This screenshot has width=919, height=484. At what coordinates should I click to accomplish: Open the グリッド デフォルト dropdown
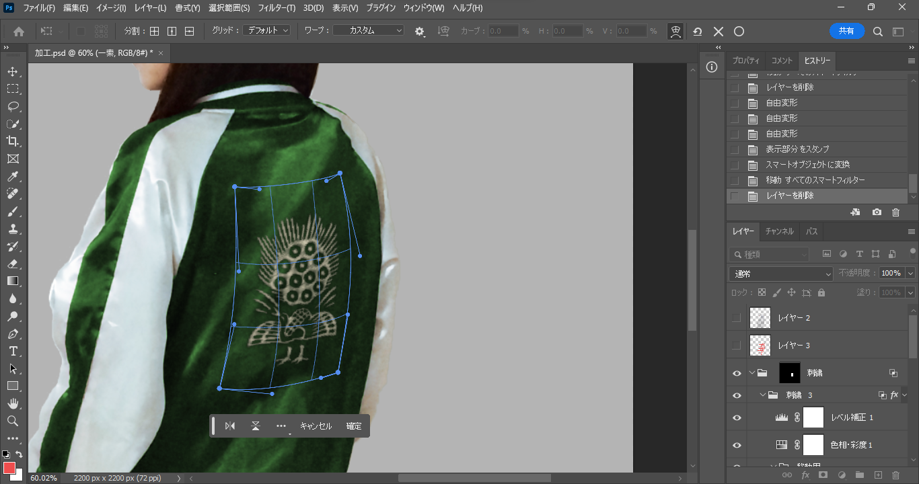pyautogui.click(x=266, y=31)
